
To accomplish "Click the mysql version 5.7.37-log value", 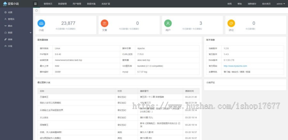I will pyautogui.click(x=142, y=72).
